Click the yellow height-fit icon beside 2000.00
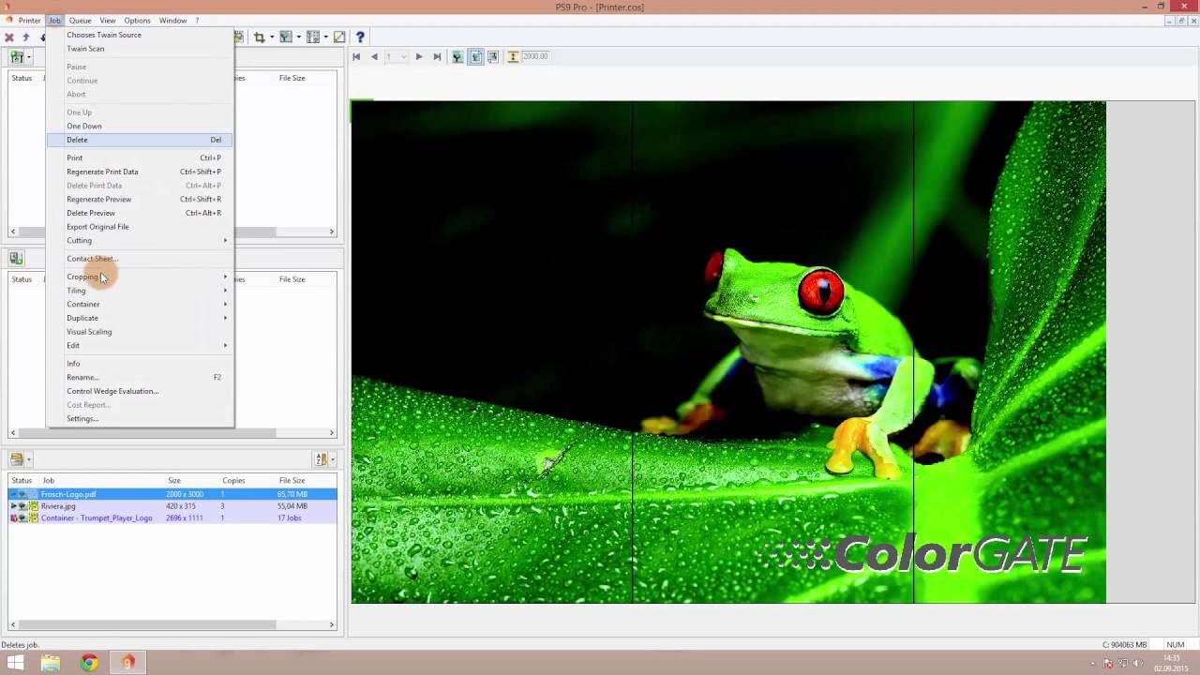The image size is (1200, 675). (513, 57)
